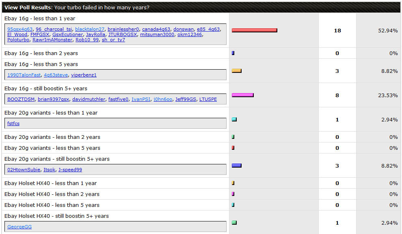The height and width of the screenshot is (234, 402).
Task: Open user profile 95gsx4g63
Action: click(20, 29)
